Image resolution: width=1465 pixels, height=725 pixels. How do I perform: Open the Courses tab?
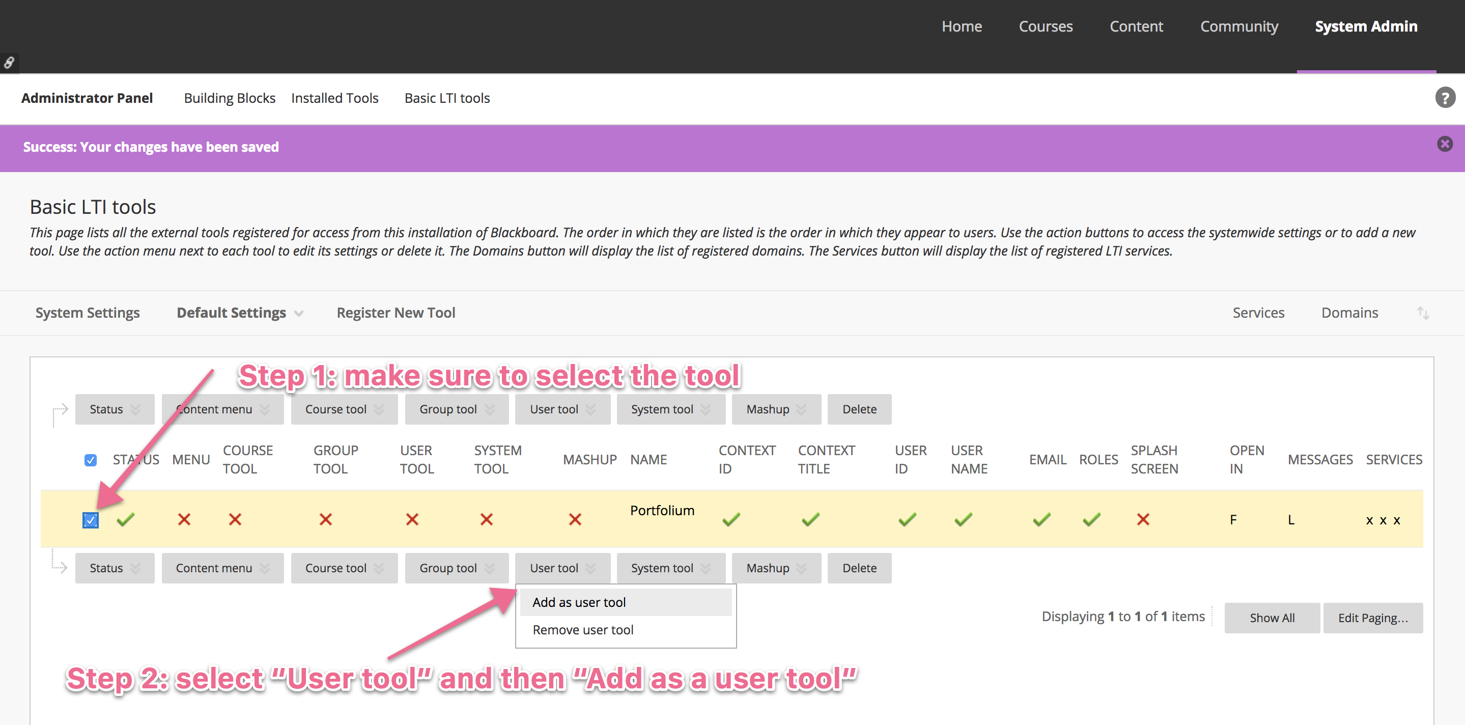tap(1045, 26)
